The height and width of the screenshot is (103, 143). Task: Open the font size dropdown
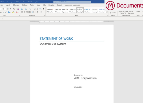pos(6,9)
